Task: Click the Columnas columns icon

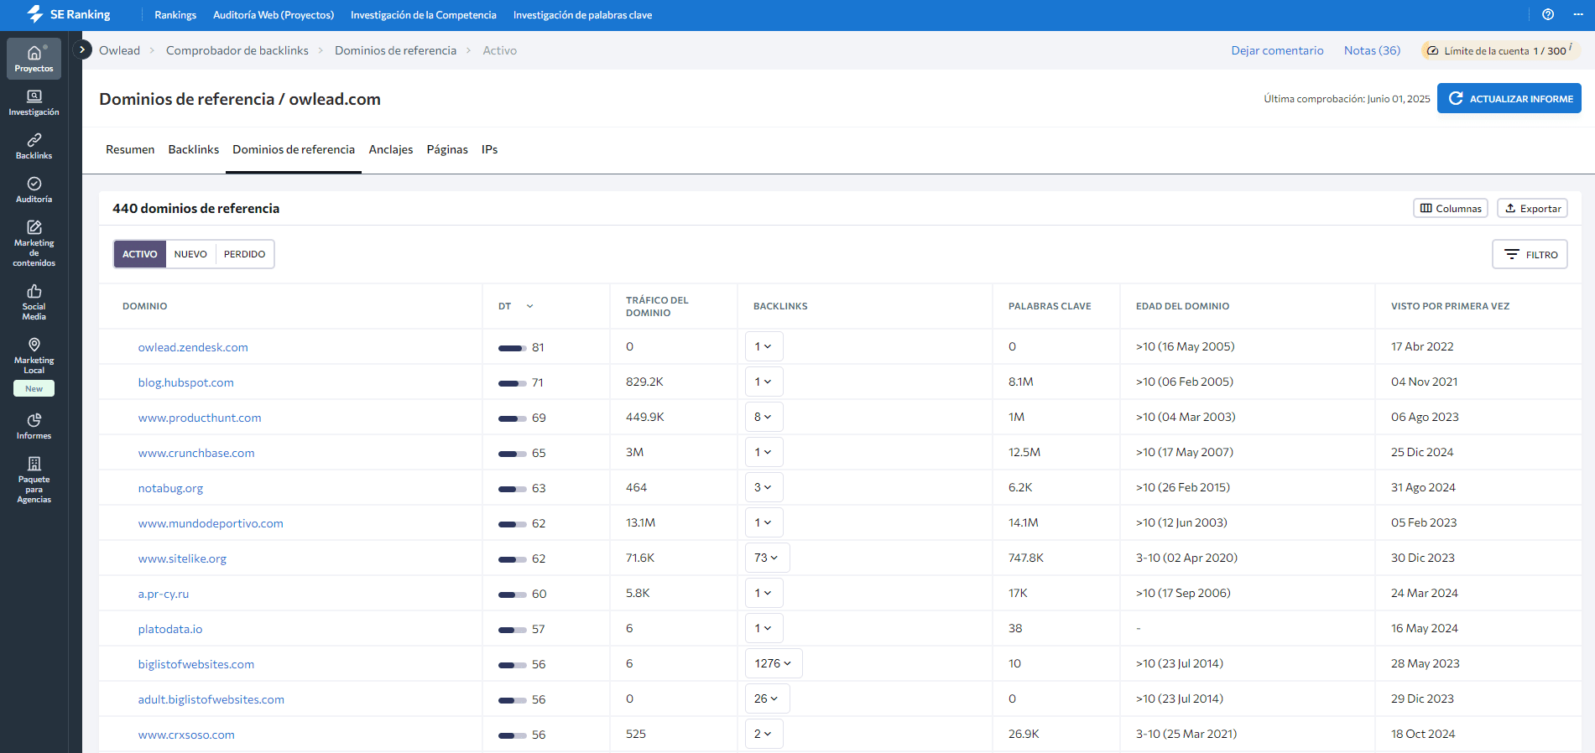Action: (1426, 208)
